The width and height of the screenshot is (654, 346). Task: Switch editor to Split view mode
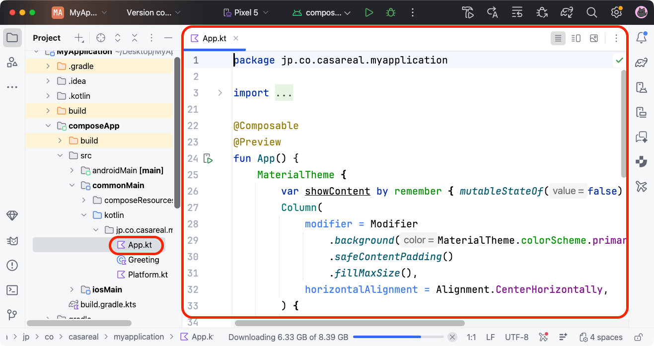point(576,38)
